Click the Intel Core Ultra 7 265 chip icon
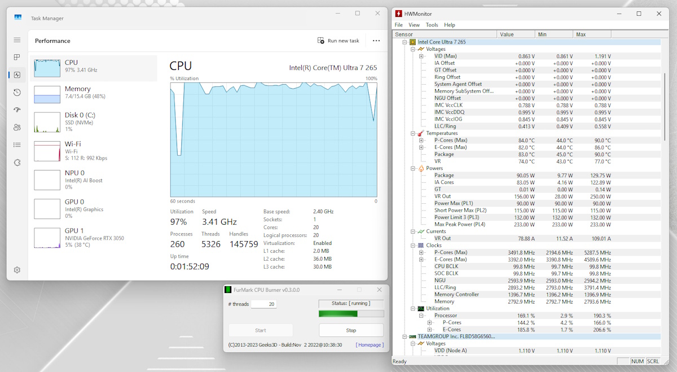 pos(413,42)
